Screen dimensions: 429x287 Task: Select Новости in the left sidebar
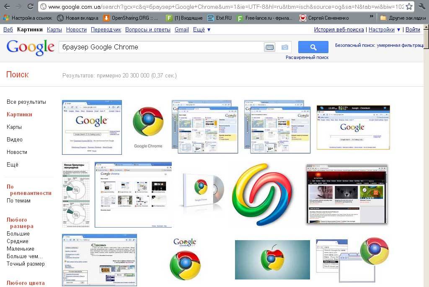[x=17, y=152]
